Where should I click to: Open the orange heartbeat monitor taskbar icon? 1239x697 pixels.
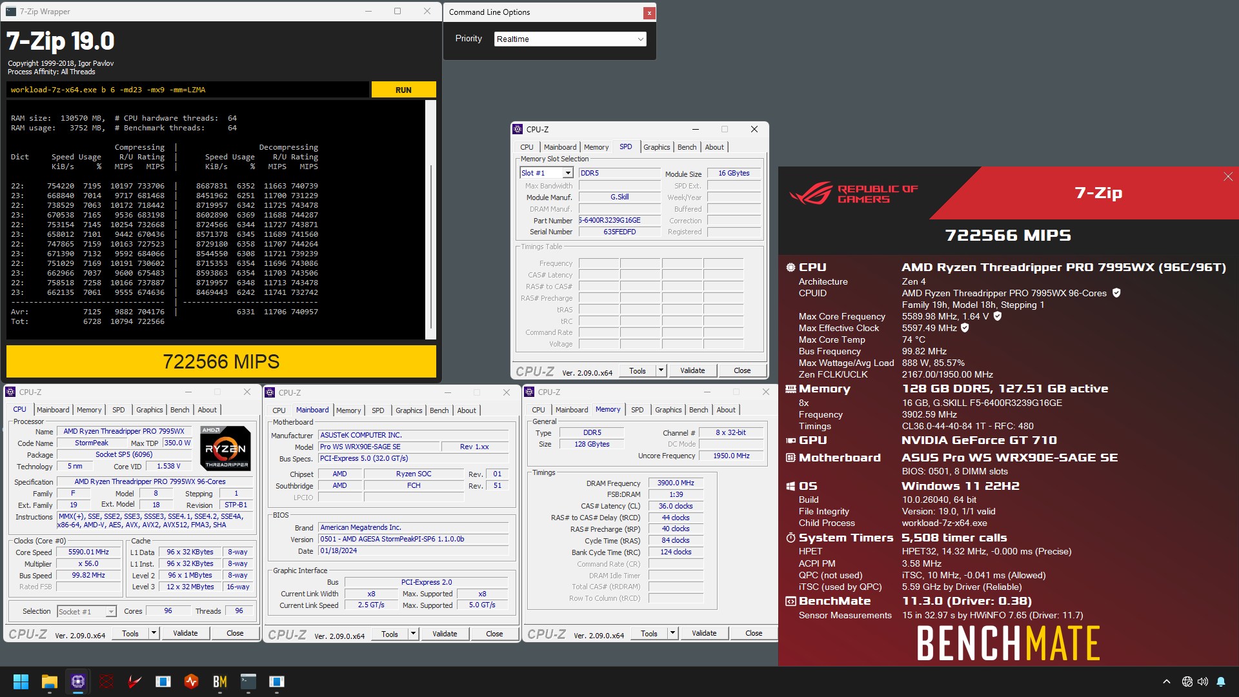pos(192,682)
